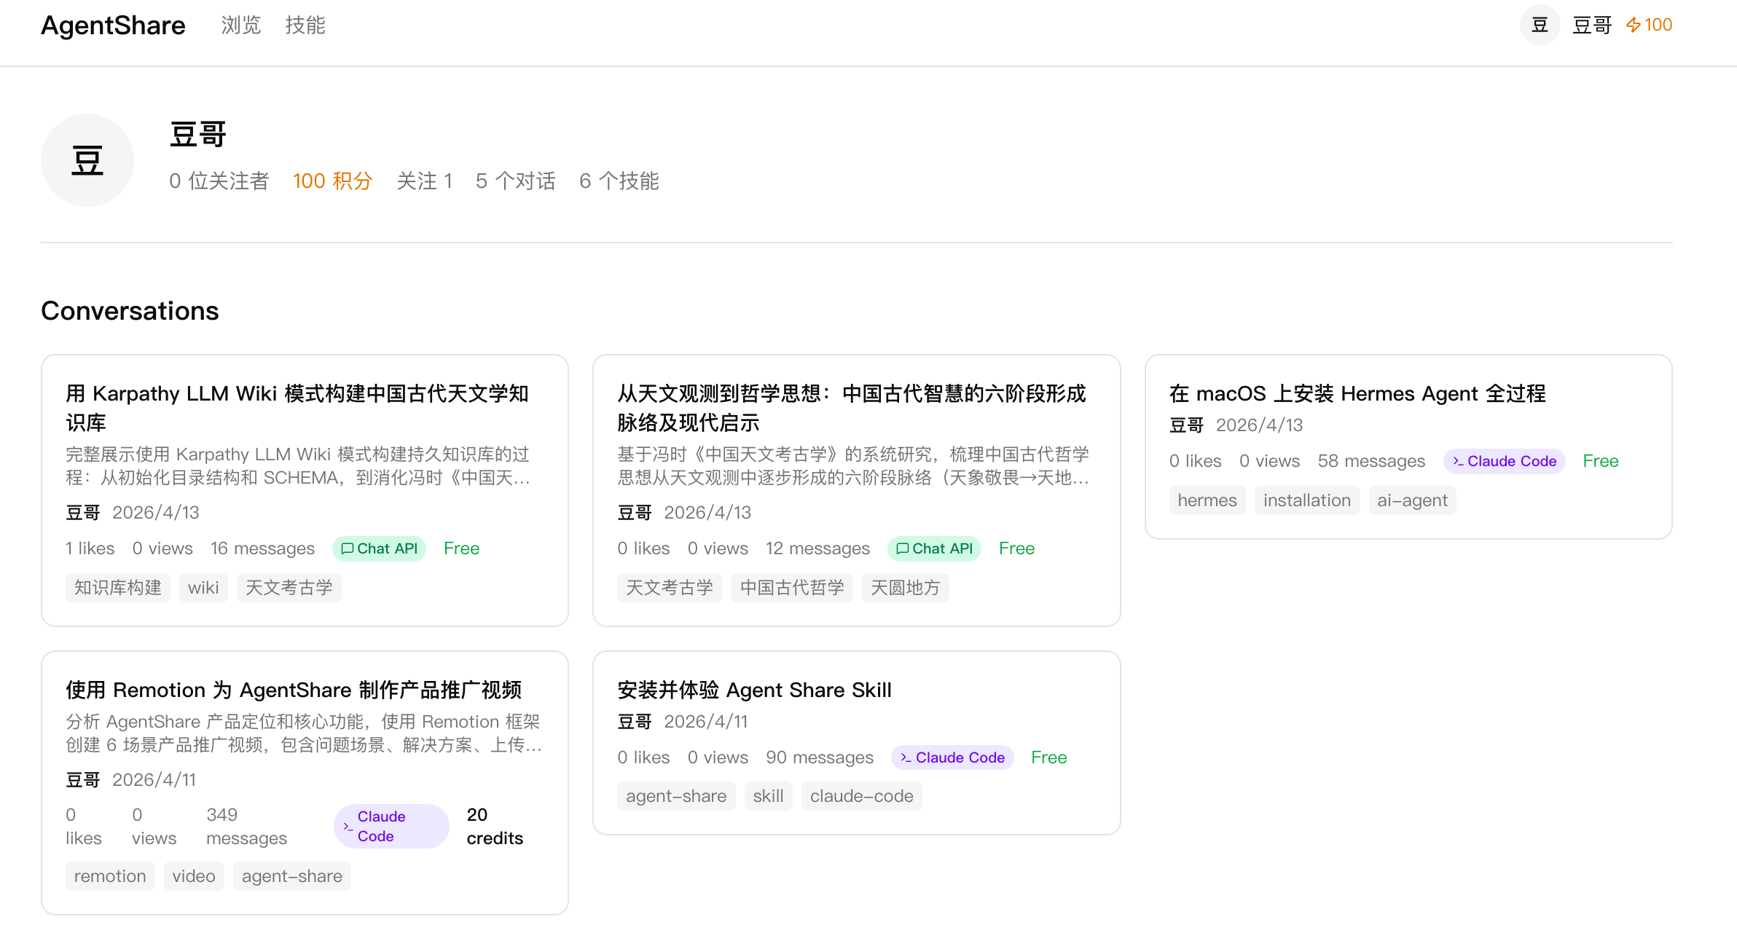The height and width of the screenshot is (941, 1737).
Task: Click 1 likes on Karpathy card
Action: pyautogui.click(x=90, y=548)
